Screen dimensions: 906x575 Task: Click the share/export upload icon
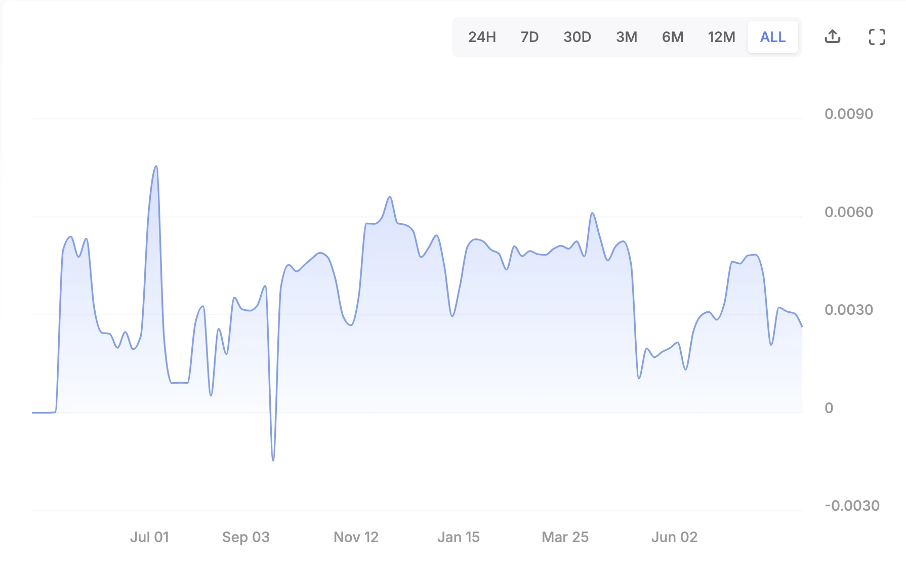coord(833,37)
